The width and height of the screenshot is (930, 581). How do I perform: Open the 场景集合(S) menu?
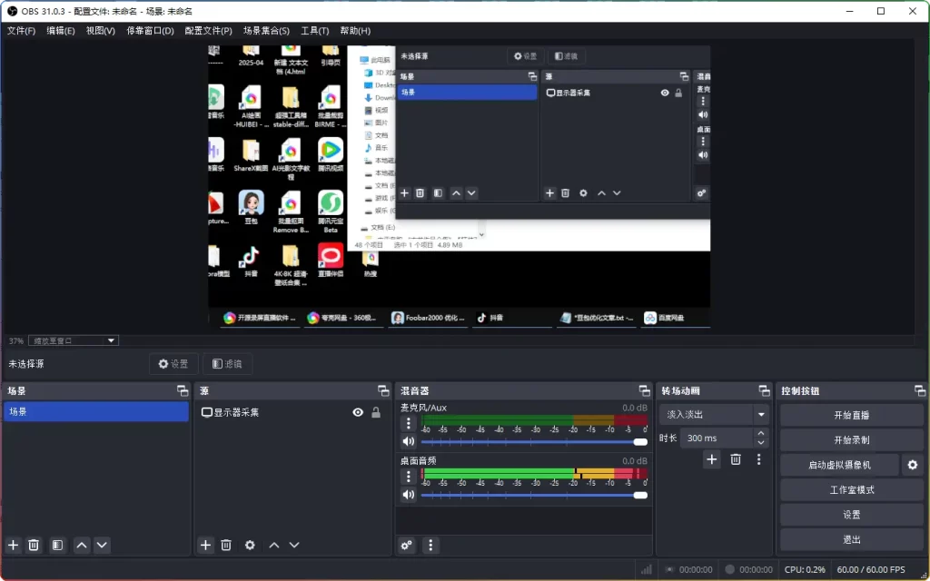click(x=266, y=30)
